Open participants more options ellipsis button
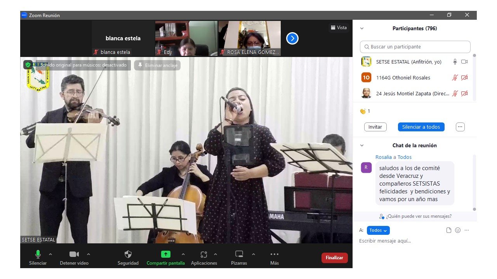 (460, 127)
